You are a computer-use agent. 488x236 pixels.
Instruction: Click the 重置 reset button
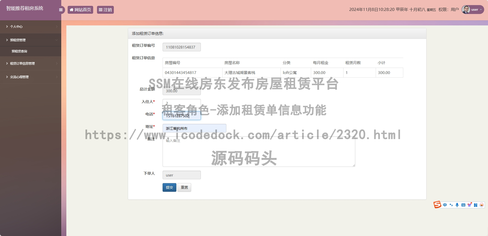(x=184, y=187)
